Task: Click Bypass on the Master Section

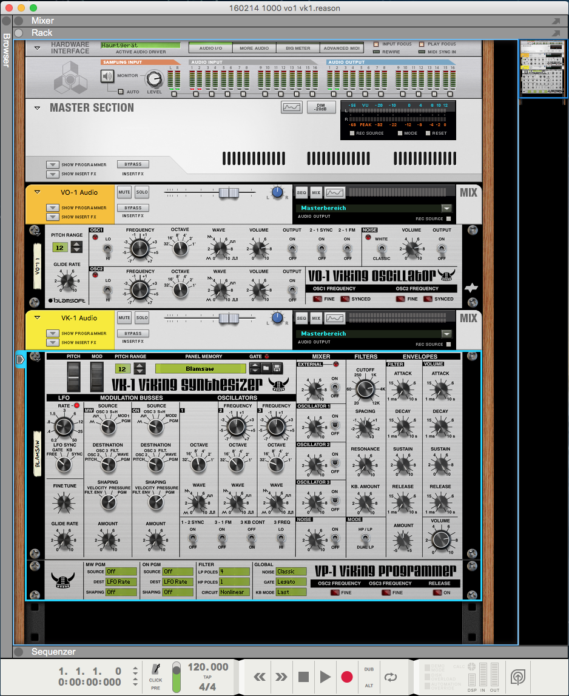Action: (x=133, y=164)
